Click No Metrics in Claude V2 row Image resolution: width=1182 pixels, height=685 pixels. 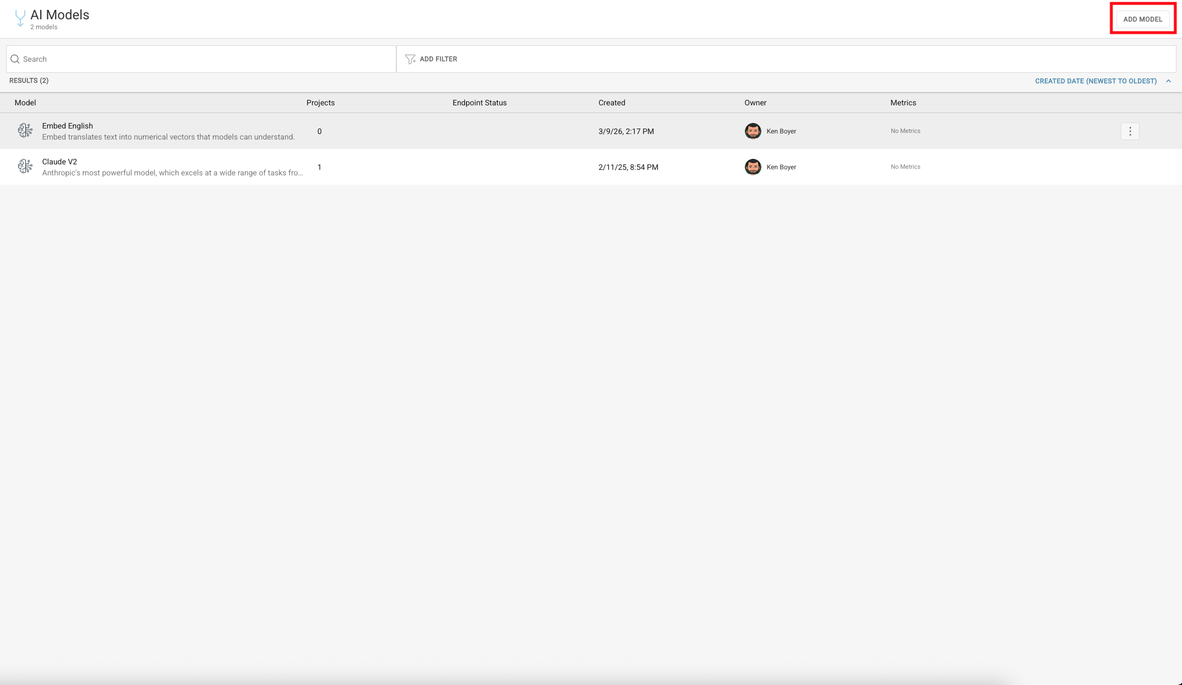click(905, 167)
